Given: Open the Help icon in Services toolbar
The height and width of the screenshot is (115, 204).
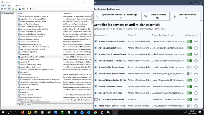Looking at the screenshot, I should click(x=20, y=9).
